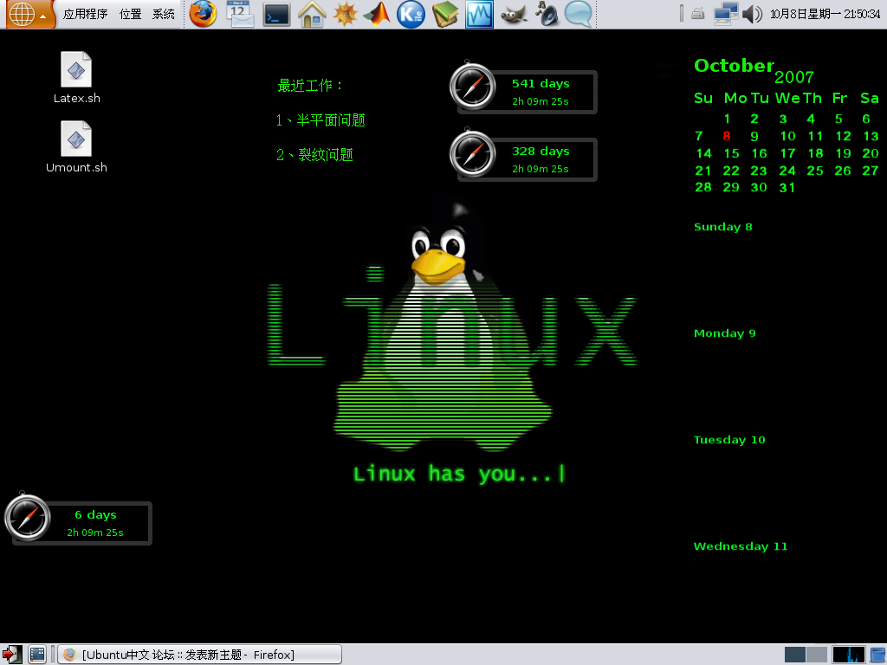
Task: Click the '2、裂纹问题' note line
Action: pos(314,154)
